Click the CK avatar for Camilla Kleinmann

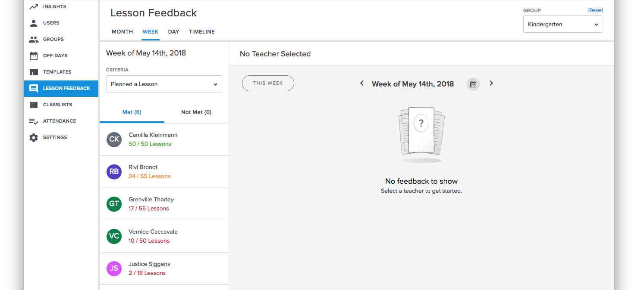[114, 139]
